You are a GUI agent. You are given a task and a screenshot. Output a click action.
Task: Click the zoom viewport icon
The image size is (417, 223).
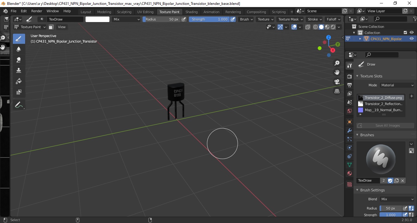click(x=337, y=63)
